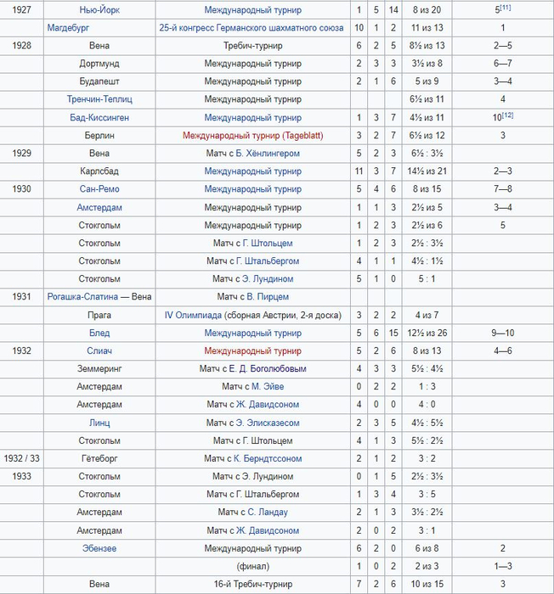Open the IV Олимпиада link

coord(193,315)
